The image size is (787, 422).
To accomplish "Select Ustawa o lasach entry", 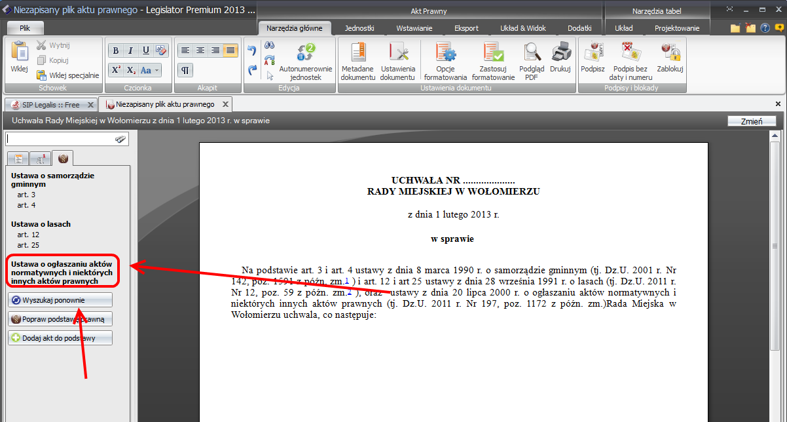I will [x=41, y=224].
